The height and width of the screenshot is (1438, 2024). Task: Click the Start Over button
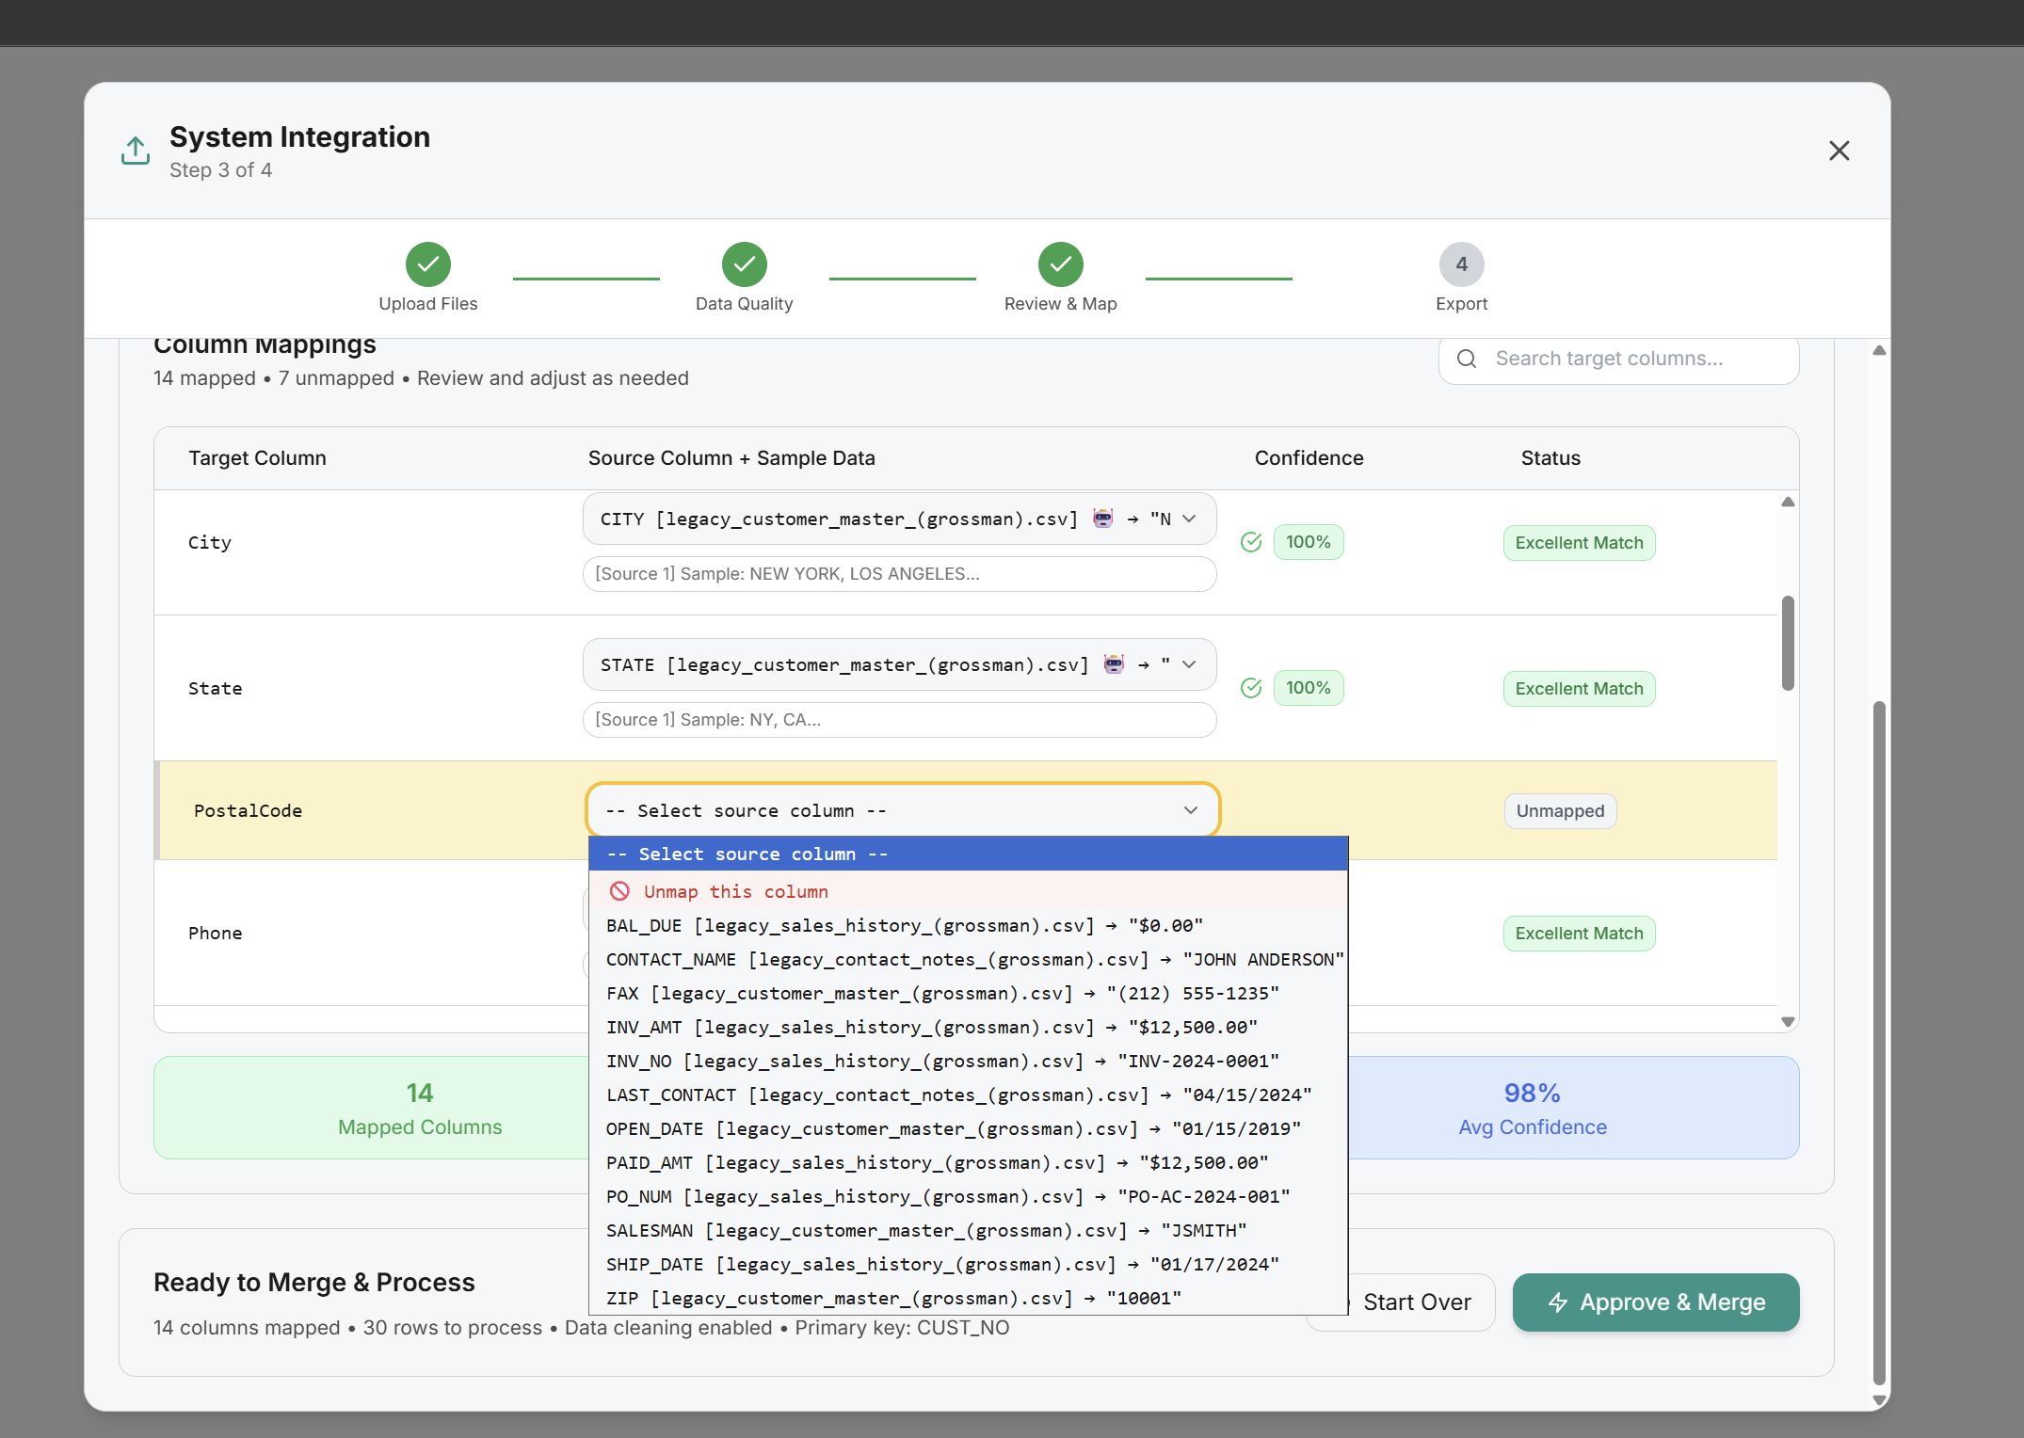pos(1416,1302)
